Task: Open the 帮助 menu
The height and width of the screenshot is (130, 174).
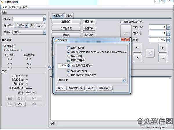Action: 26,7
